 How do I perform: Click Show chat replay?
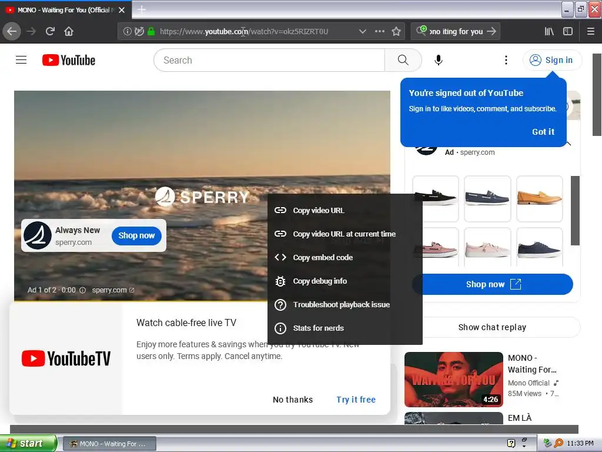pos(493,327)
